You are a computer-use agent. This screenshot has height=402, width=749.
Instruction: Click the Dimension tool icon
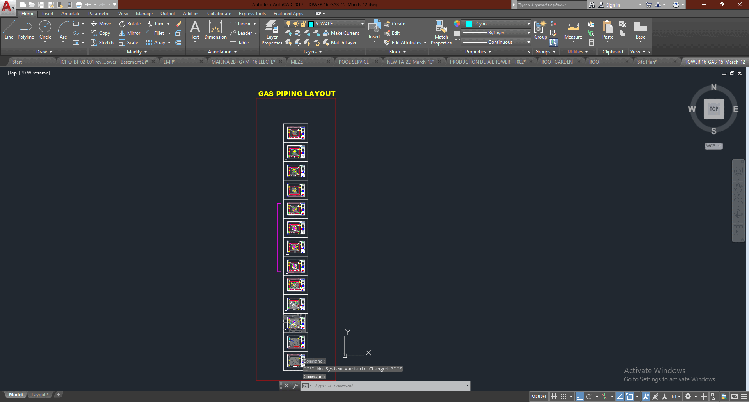tap(215, 30)
